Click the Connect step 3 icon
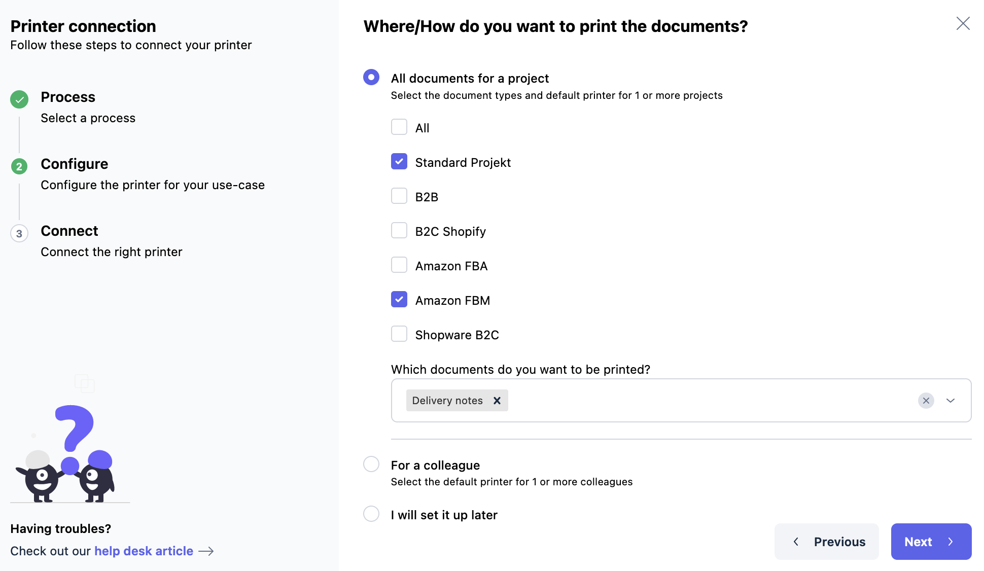 point(19,233)
